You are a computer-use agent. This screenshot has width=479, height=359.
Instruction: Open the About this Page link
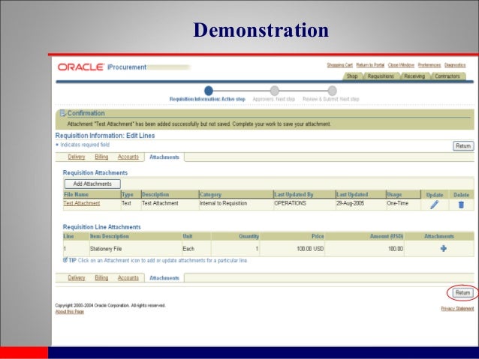click(70, 312)
